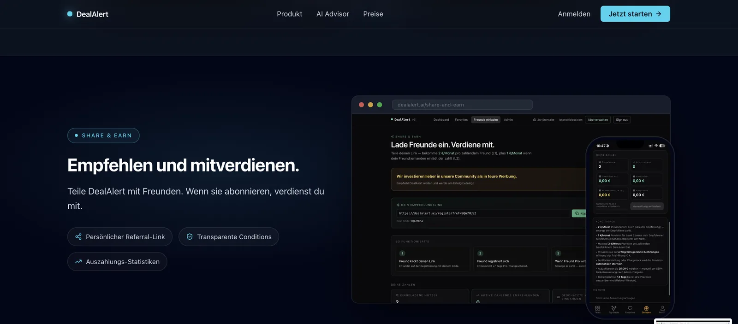Click the 'Freund registriert sich' text

coord(493,261)
